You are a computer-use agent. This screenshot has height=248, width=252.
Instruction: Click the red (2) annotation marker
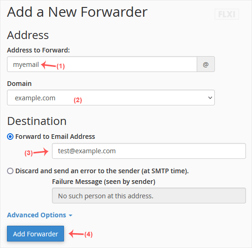78,100
